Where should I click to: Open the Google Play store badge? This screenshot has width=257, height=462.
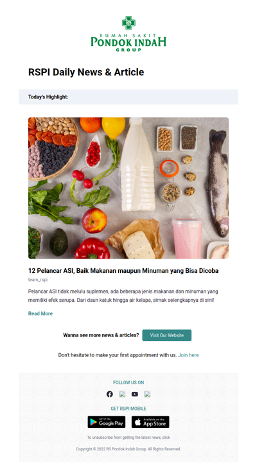pyautogui.click(x=107, y=422)
